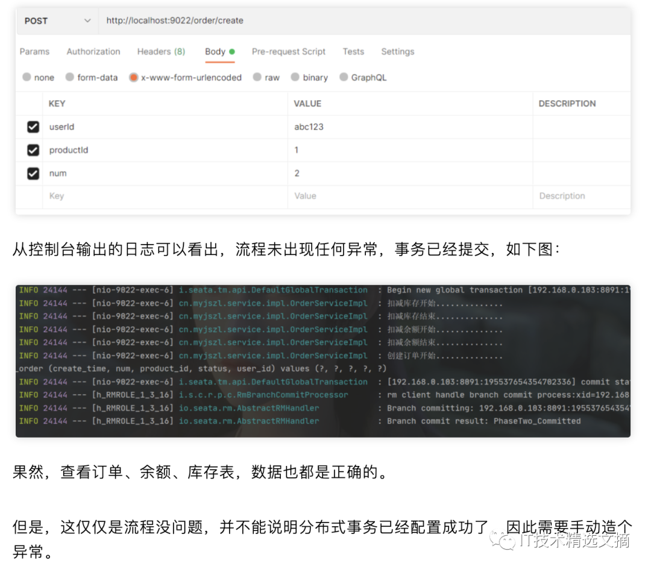Click the SQL insert values log line
This screenshot has height=569, width=651.
point(201,368)
